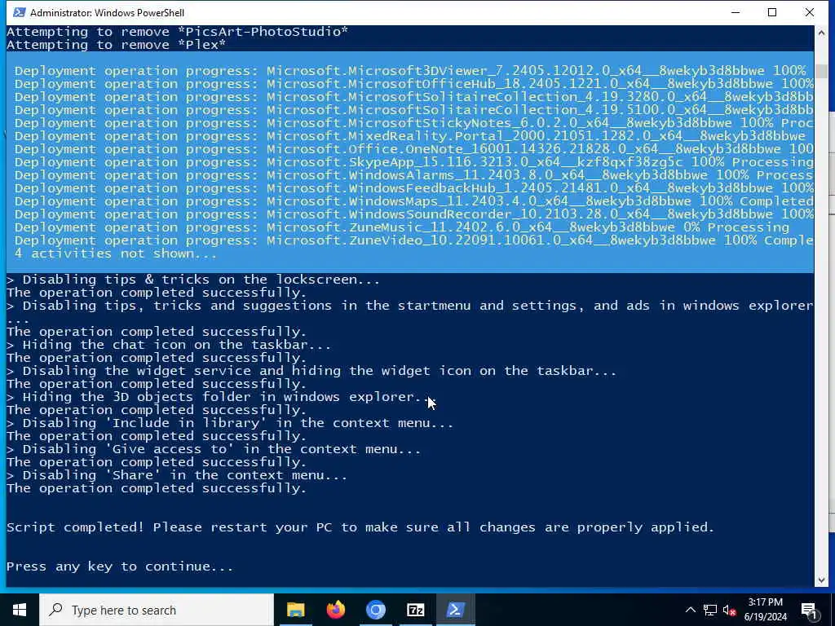Click the PowerShell scrollbar down arrow
835x626 pixels.
tap(820, 580)
